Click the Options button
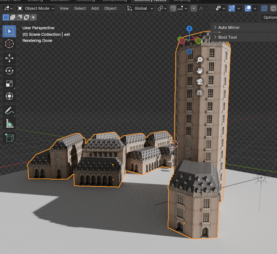 click(270, 17)
